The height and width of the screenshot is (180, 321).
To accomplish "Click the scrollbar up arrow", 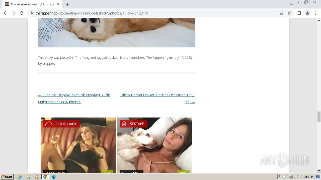I will point(319,20).
